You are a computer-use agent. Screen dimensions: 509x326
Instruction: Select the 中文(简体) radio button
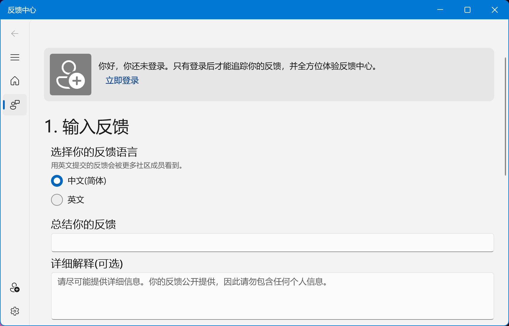coord(57,181)
